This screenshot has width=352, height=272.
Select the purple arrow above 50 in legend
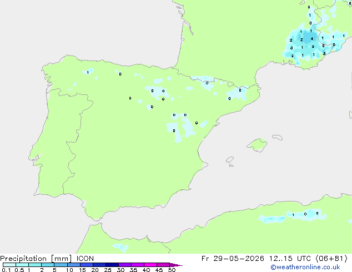pyautogui.click(x=176, y=265)
